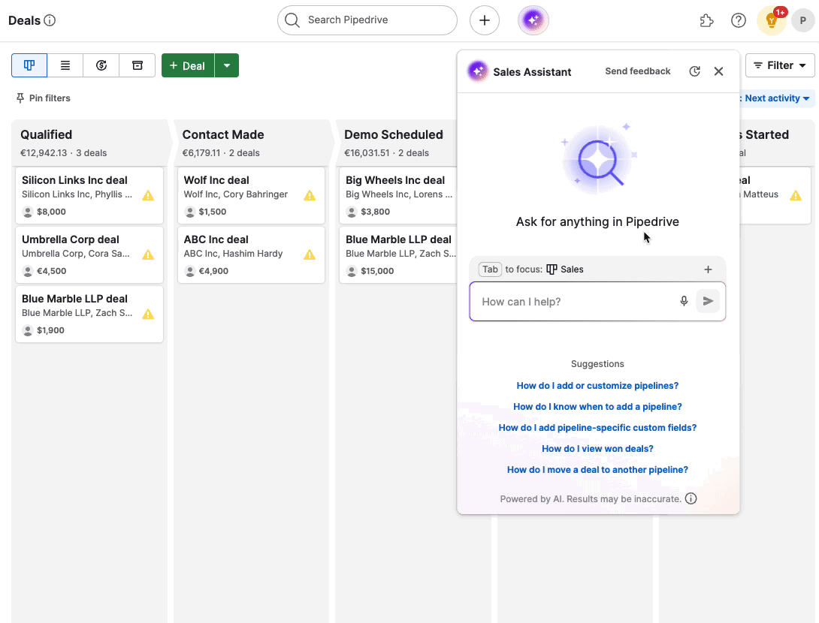Image resolution: width=819 pixels, height=623 pixels.
Task: Click warning icon on Umbrella Corp deal
Action: [x=148, y=254]
